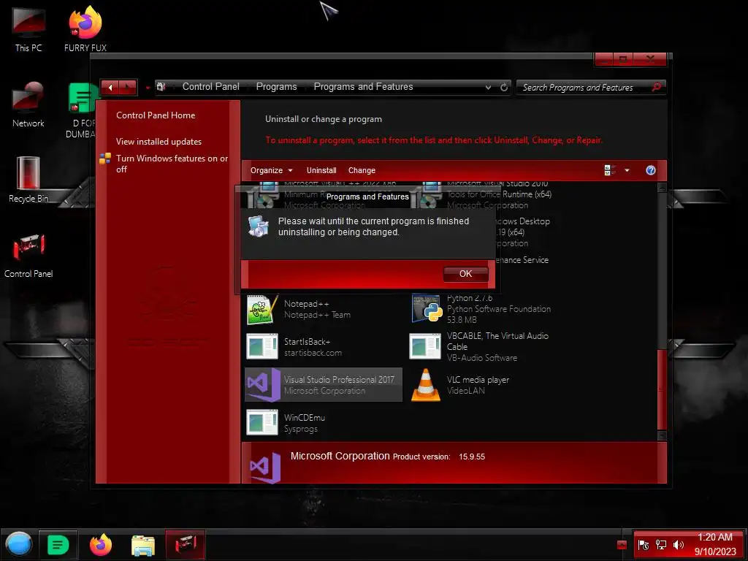Screen dimensions: 748x561
Task: Select the product version 15.9.55 text
Action: [x=472, y=457]
